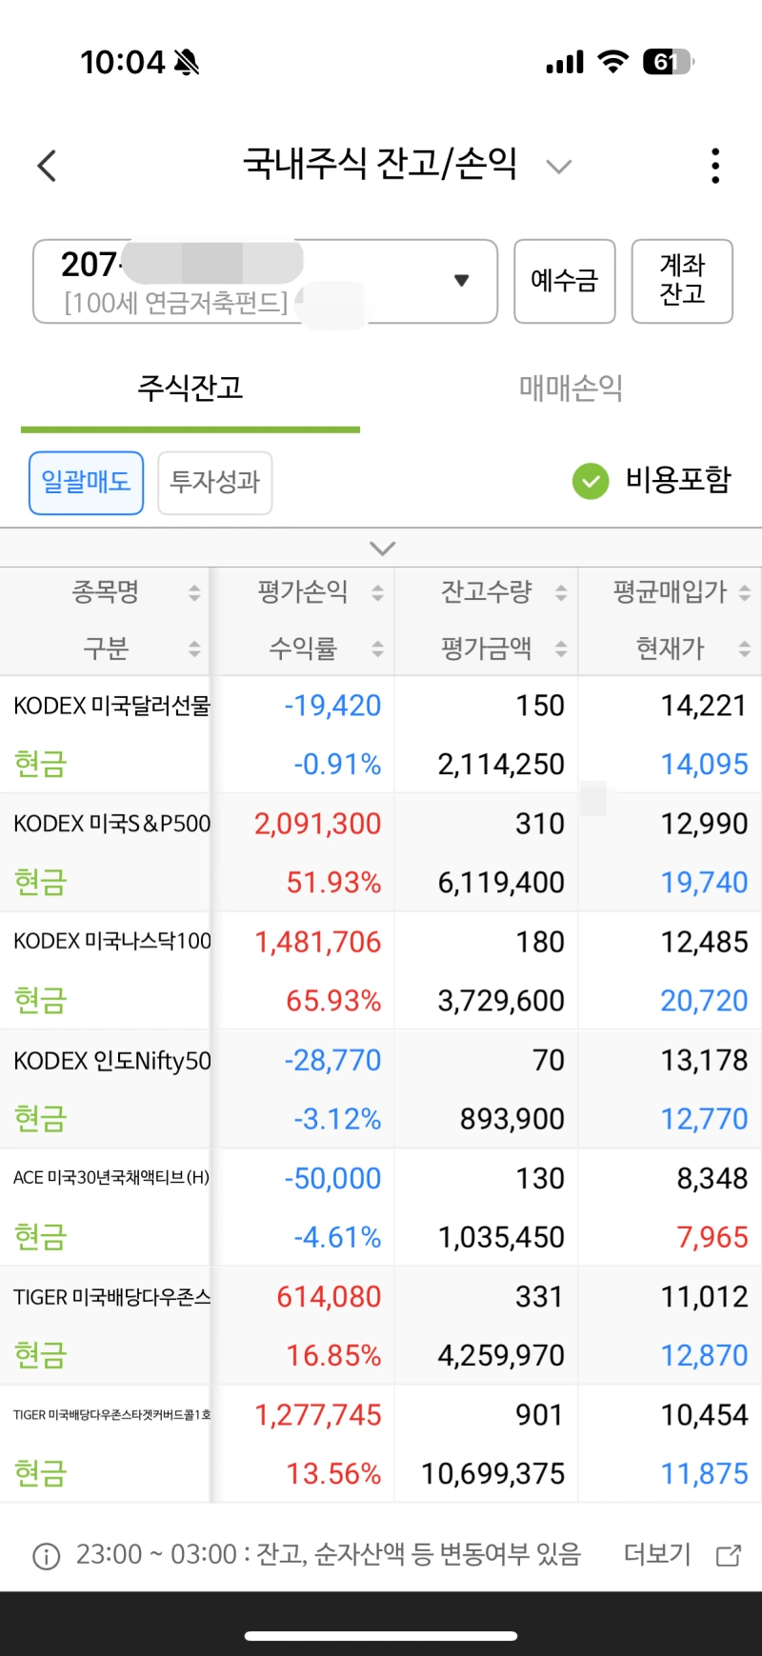
Task: Select KODEX 미국S&P500 stock name
Action: coord(111,824)
